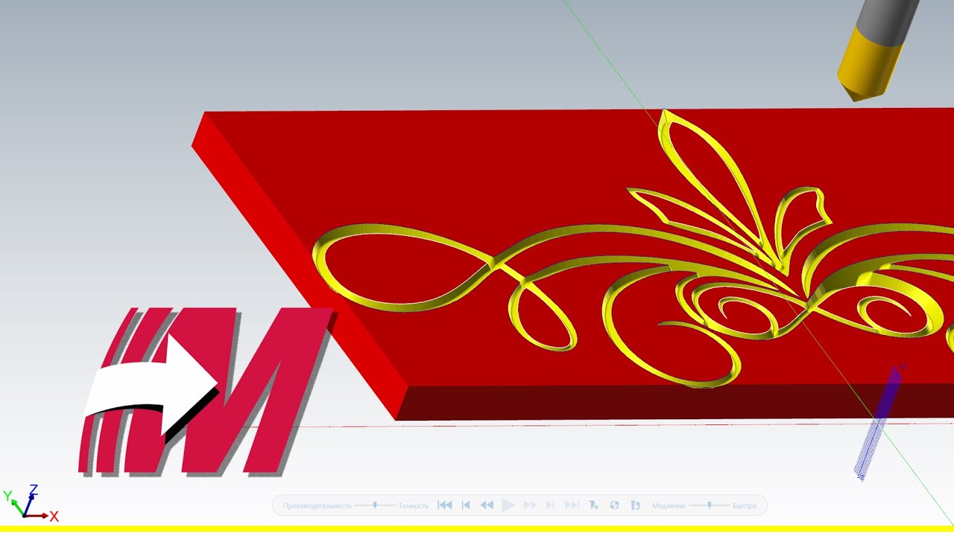Screen dimensions: 954x536
Task: Click the blue toolpath marker
Action: pos(879,422)
